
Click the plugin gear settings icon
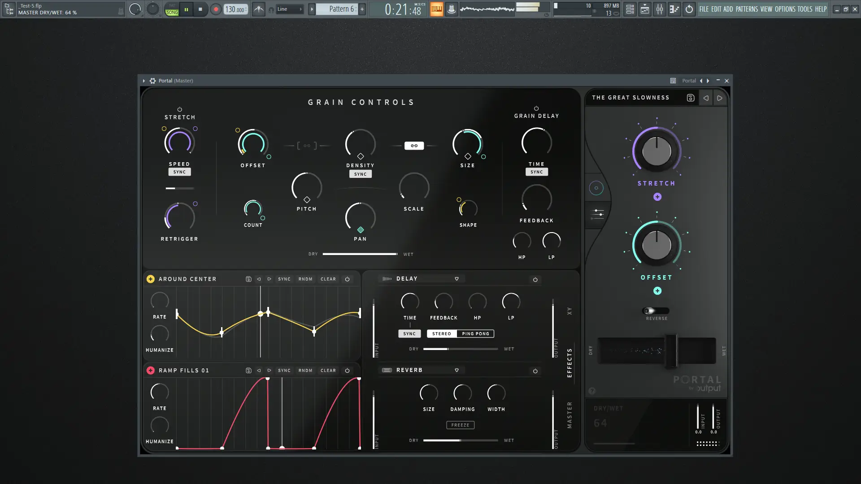coord(152,81)
